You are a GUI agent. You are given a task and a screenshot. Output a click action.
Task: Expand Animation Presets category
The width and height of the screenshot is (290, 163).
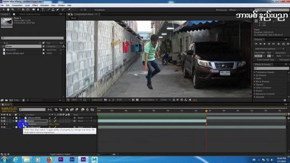pos(255,72)
